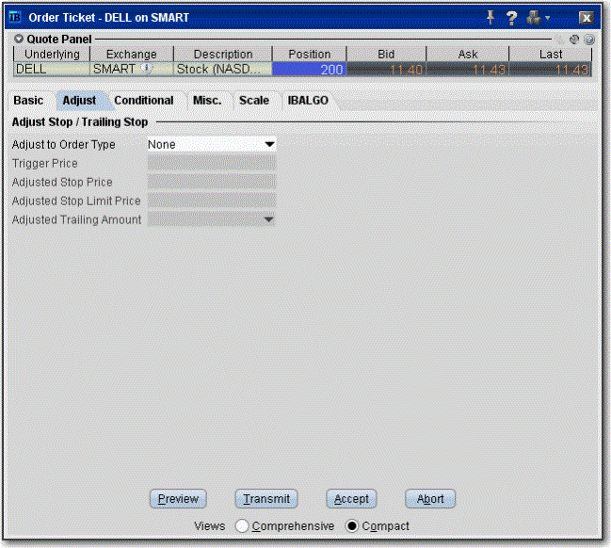Open the Conditional tab

[143, 100]
